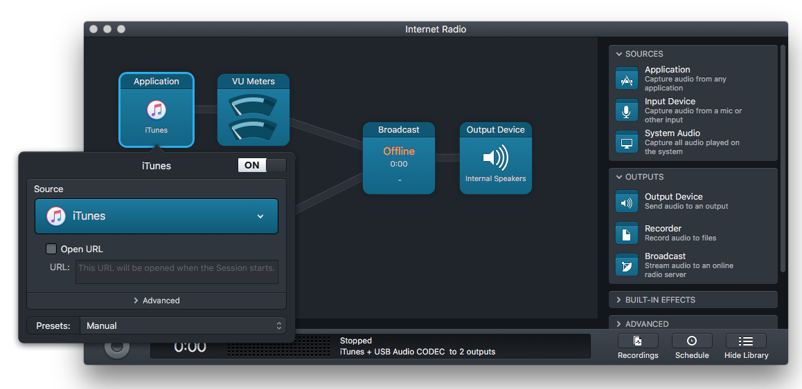Click the 'Record audio to files' text
Viewport: 802px width, 389px height.
pyautogui.click(x=680, y=238)
